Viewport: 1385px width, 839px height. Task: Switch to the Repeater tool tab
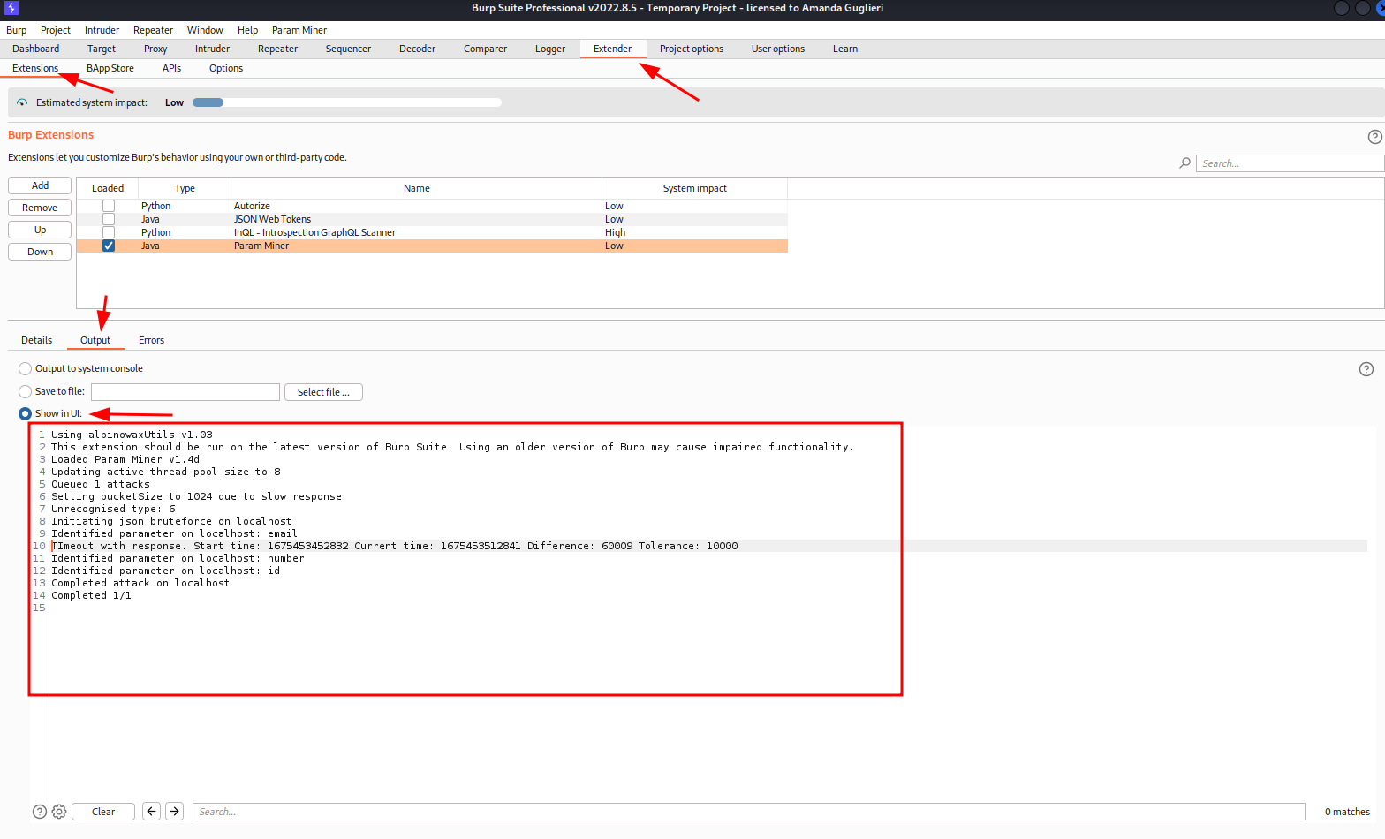pos(277,49)
